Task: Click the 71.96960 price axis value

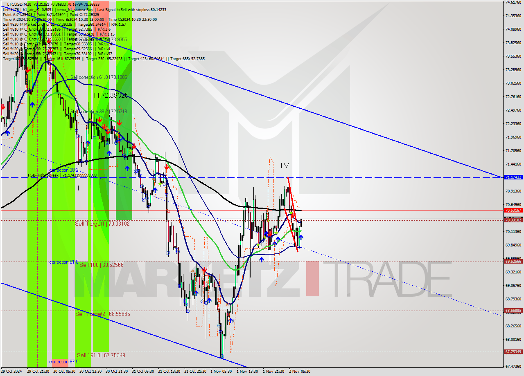Action: tap(513, 137)
